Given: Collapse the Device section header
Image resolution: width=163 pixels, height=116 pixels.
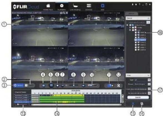Looking at the screenshot, I should click(x=138, y=18).
